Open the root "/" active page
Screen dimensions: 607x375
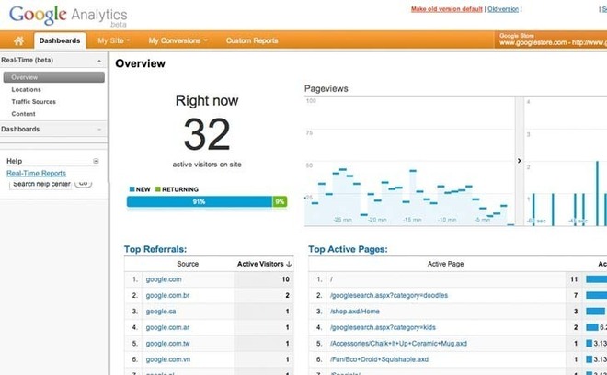click(331, 279)
